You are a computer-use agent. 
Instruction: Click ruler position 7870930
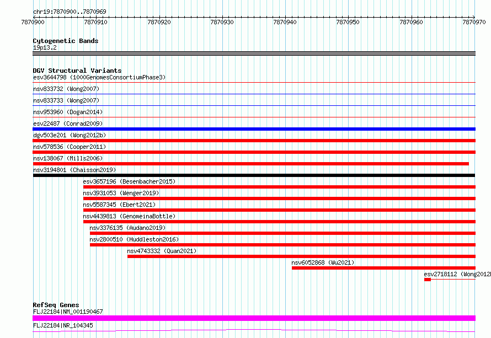point(222,22)
